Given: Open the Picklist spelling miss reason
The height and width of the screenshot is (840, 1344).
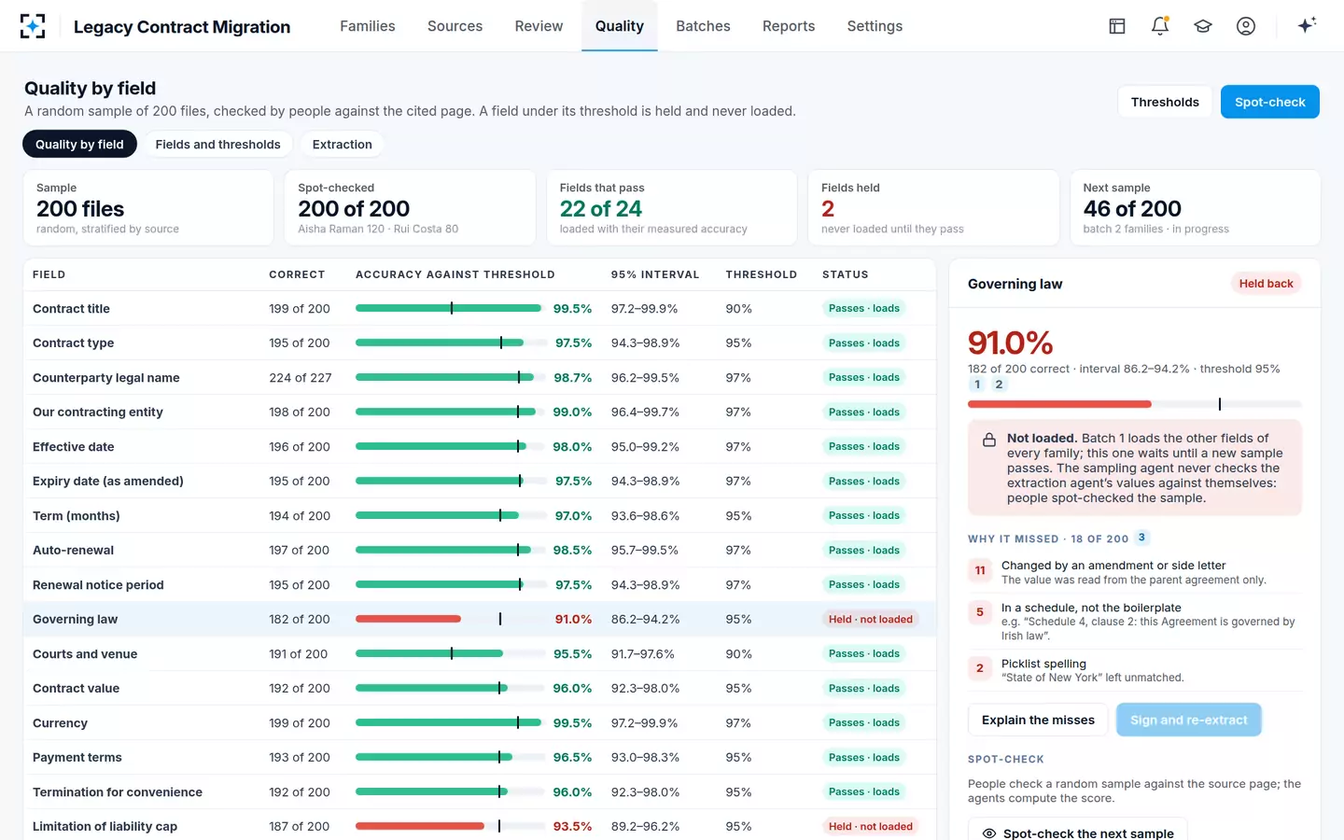Looking at the screenshot, I should pos(1135,670).
